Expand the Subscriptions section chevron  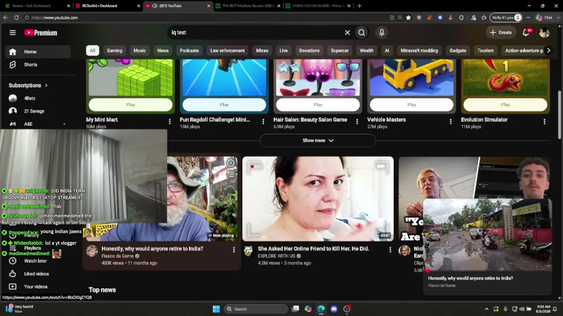[x=46, y=85]
